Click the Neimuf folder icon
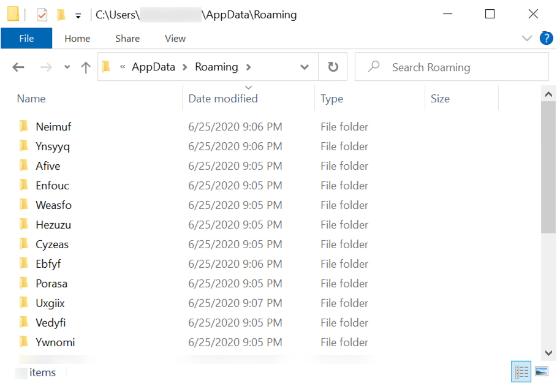This screenshot has width=557, height=383. point(24,126)
